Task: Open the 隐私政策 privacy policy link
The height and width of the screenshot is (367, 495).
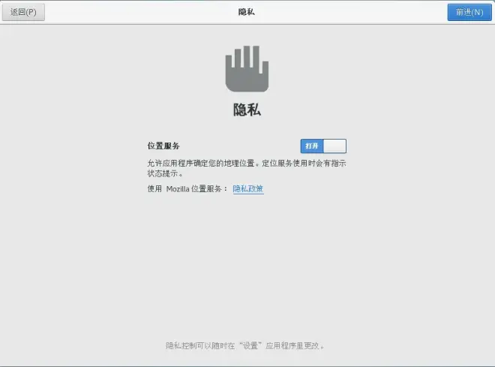Action: click(248, 188)
